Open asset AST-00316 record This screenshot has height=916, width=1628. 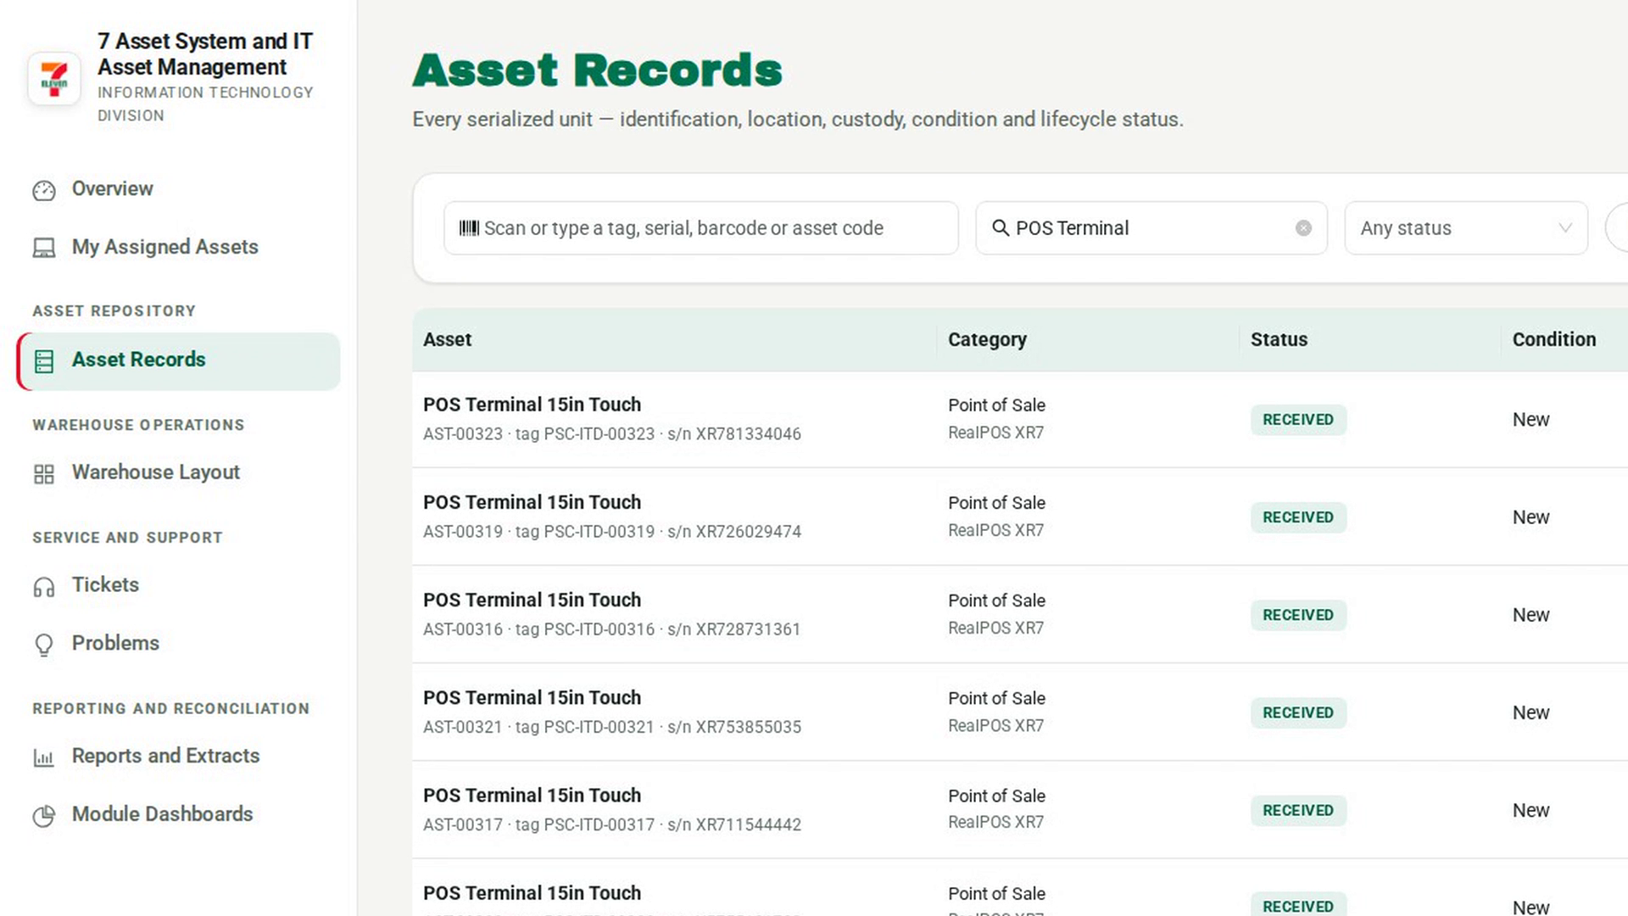coord(532,600)
